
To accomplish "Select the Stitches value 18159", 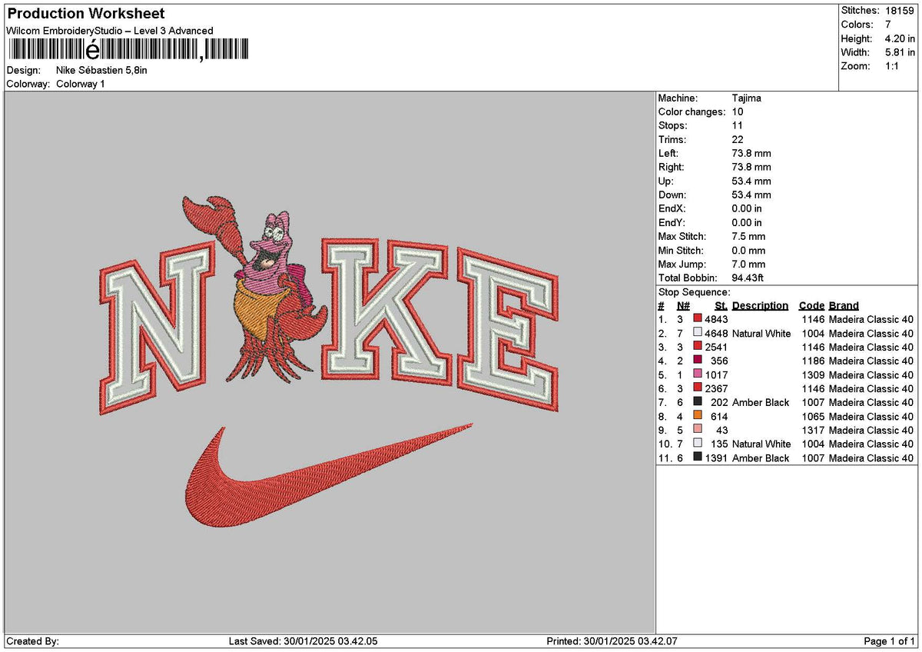I will (x=900, y=11).
